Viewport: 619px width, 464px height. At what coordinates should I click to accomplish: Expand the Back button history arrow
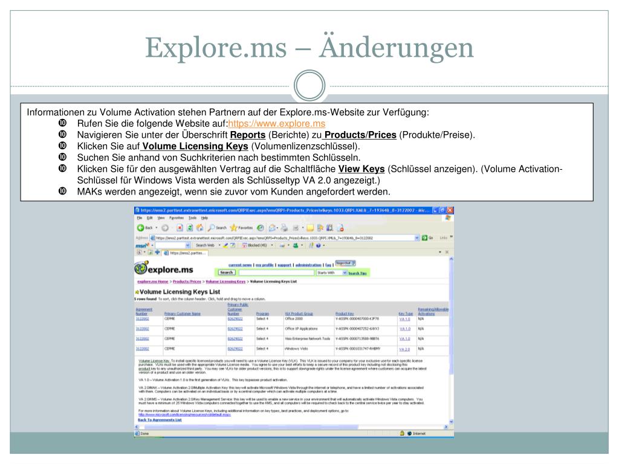(157, 228)
